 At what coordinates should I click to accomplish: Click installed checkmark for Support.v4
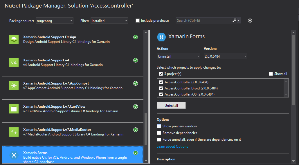[x=135, y=60]
